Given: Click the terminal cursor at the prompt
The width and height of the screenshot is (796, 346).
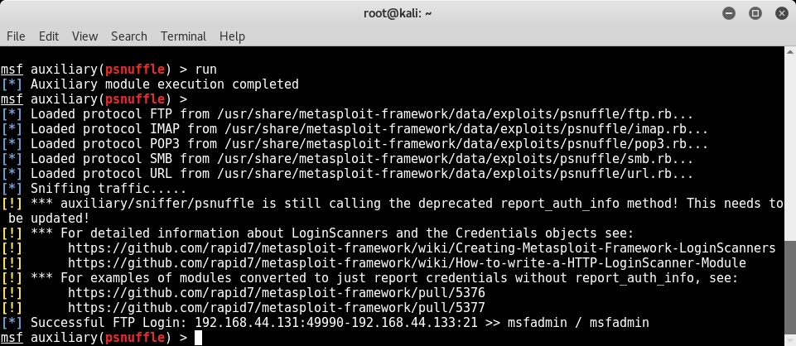Looking at the screenshot, I should [x=199, y=338].
